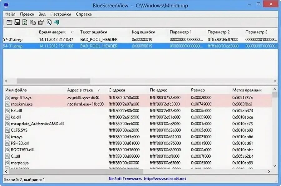
Task: Click stack address avgntflt.sys+d640
Action: pos(83,98)
